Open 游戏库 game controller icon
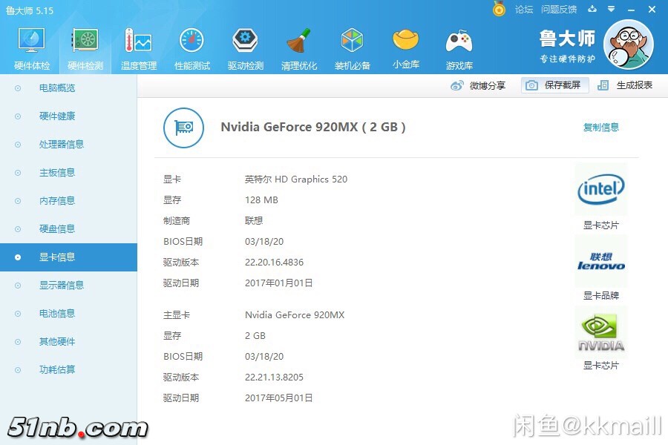Screen dimensions: 668x445 [459, 47]
